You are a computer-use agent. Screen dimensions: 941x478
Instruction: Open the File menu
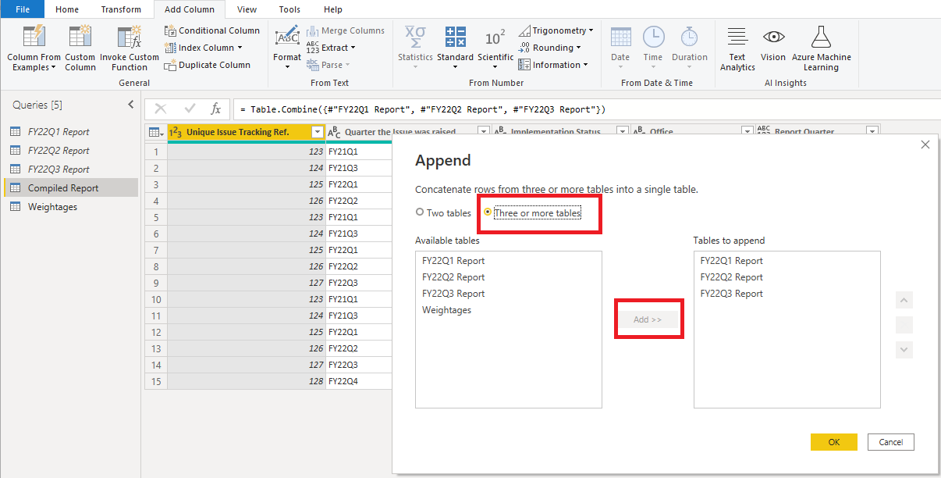click(23, 9)
